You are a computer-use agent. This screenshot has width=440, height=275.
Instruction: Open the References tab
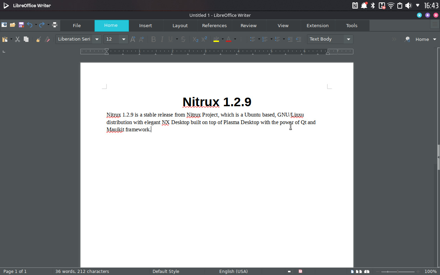(214, 25)
